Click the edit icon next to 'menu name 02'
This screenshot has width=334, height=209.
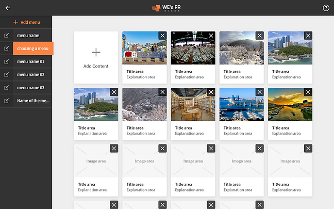(6, 74)
